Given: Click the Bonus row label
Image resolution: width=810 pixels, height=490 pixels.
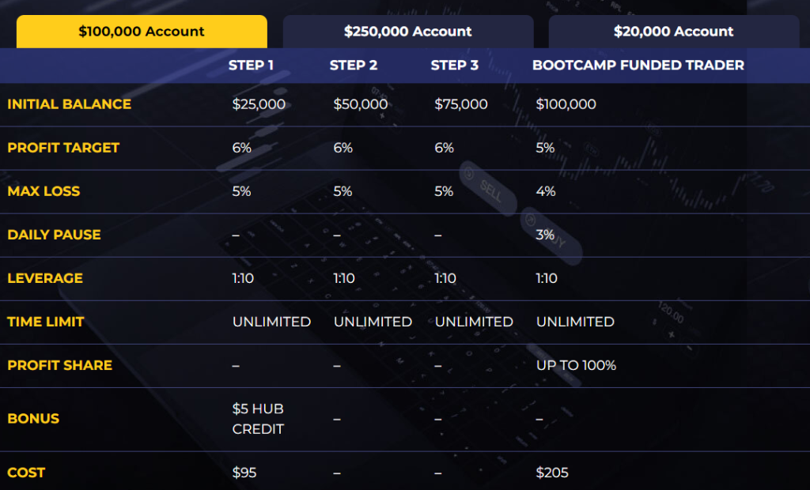Looking at the screenshot, I should point(33,418).
